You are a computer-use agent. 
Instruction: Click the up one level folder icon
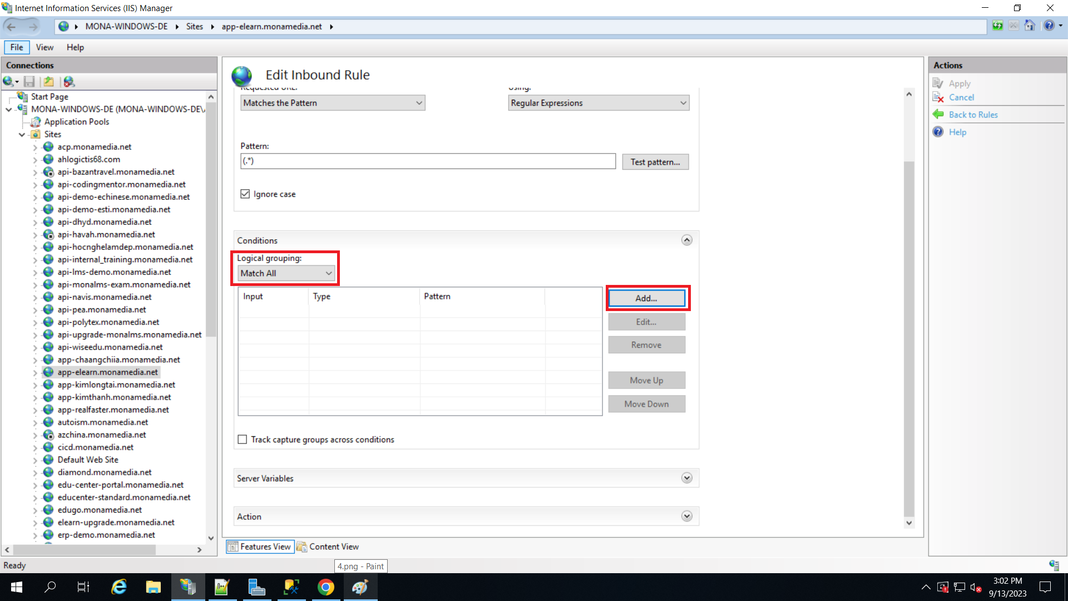(x=49, y=82)
